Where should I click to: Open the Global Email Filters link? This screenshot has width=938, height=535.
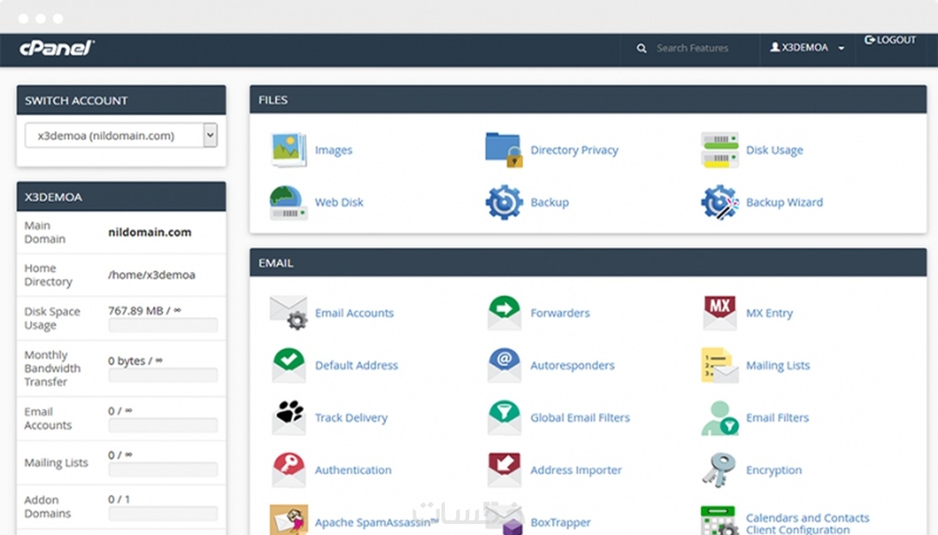(580, 418)
